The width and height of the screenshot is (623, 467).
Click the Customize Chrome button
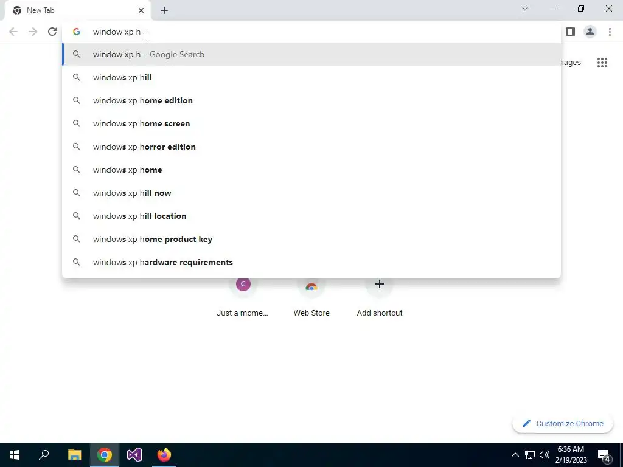click(563, 424)
